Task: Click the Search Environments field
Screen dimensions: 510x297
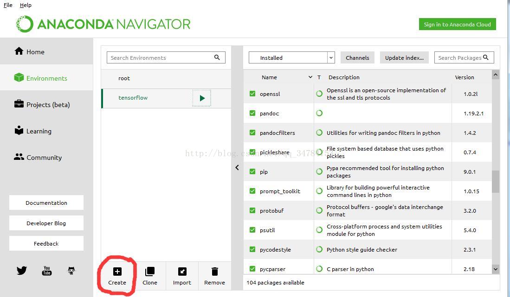Action: [166, 57]
